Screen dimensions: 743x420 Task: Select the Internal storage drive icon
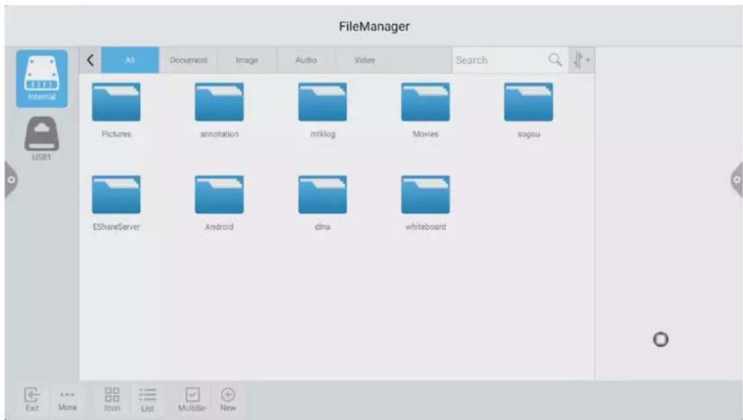coord(41,79)
